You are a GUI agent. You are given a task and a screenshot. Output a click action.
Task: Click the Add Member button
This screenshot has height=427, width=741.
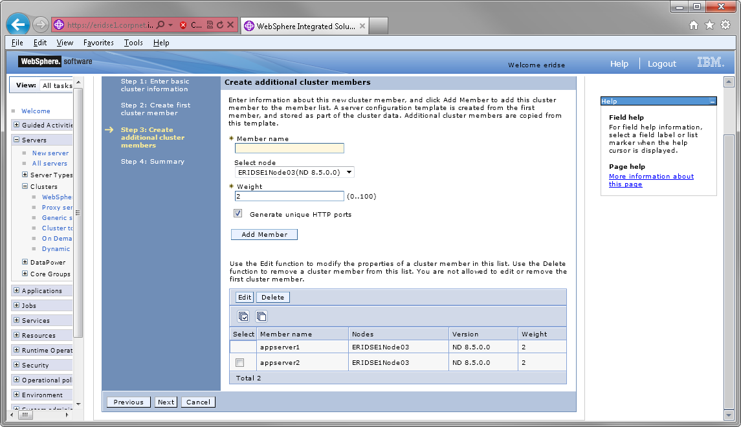click(x=264, y=234)
